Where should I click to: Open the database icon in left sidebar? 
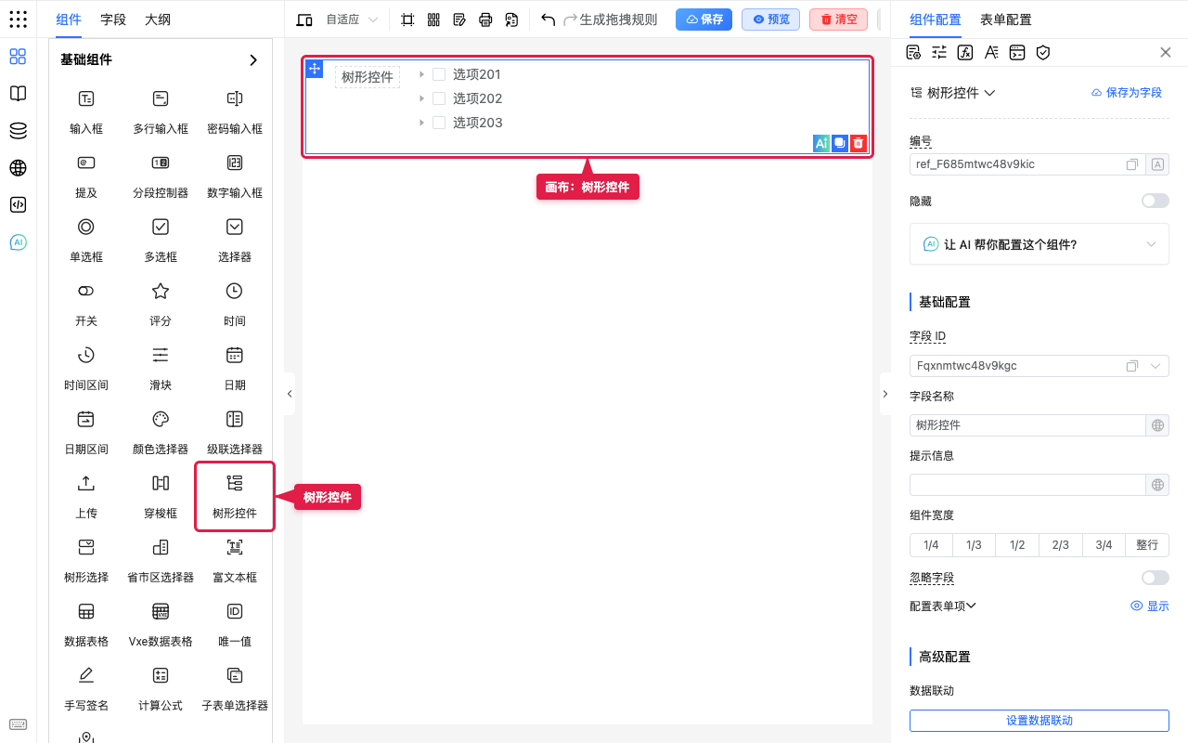click(x=18, y=131)
